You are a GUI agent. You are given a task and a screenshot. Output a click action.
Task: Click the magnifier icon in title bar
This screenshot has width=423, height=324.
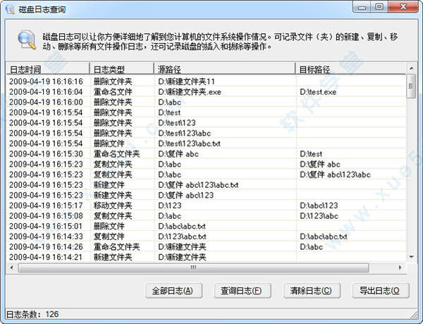click(10, 9)
